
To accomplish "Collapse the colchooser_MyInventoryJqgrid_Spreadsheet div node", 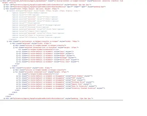I will (1, 1).
